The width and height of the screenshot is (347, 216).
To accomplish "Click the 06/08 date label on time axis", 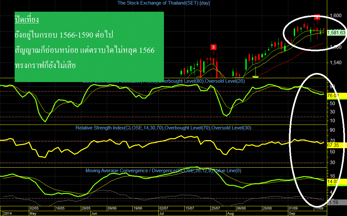I will [241, 208].
